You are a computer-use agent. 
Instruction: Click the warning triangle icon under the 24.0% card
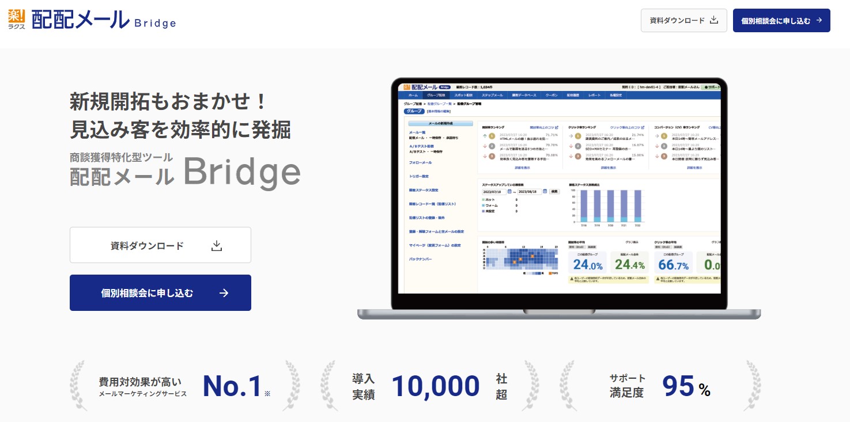(x=571, y=278)
